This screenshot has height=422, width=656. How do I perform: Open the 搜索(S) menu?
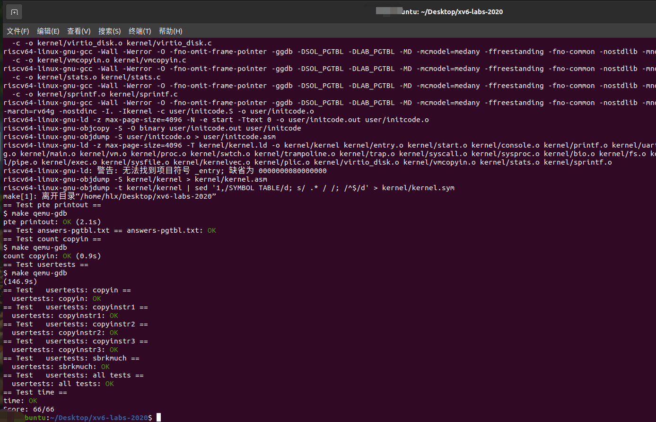pos(109,31)
